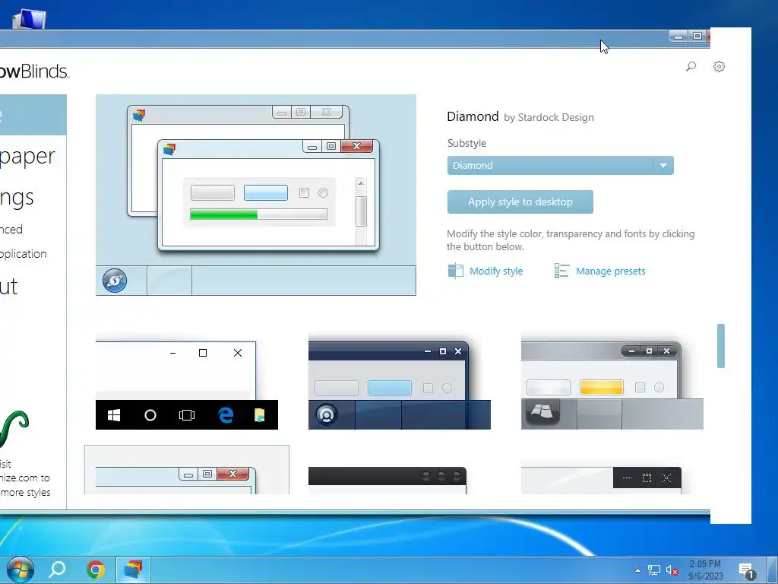778x584 pixels.
Task: Click the 'more styles' sidebar link text
Action: [x=25, y=492]
